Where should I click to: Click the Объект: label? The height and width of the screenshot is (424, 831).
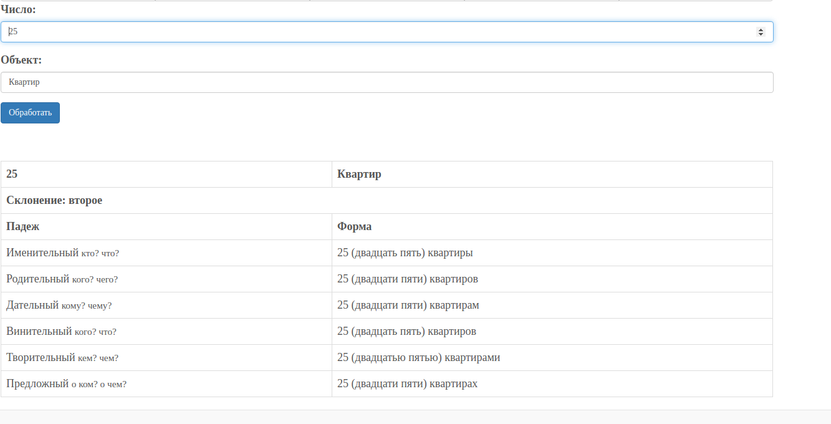click(19, 60)
